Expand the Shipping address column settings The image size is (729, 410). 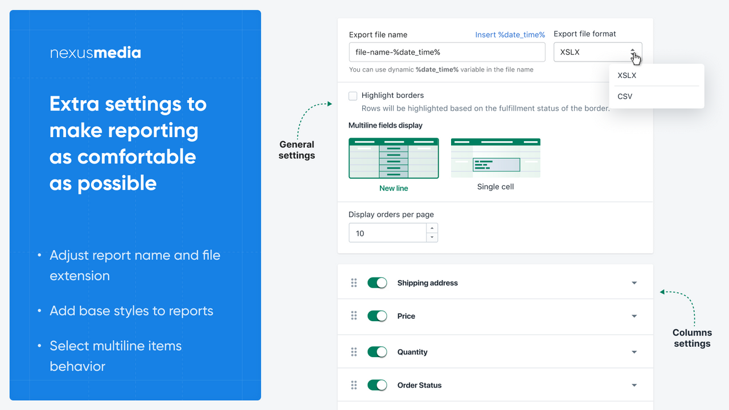[x=634, y=282]
